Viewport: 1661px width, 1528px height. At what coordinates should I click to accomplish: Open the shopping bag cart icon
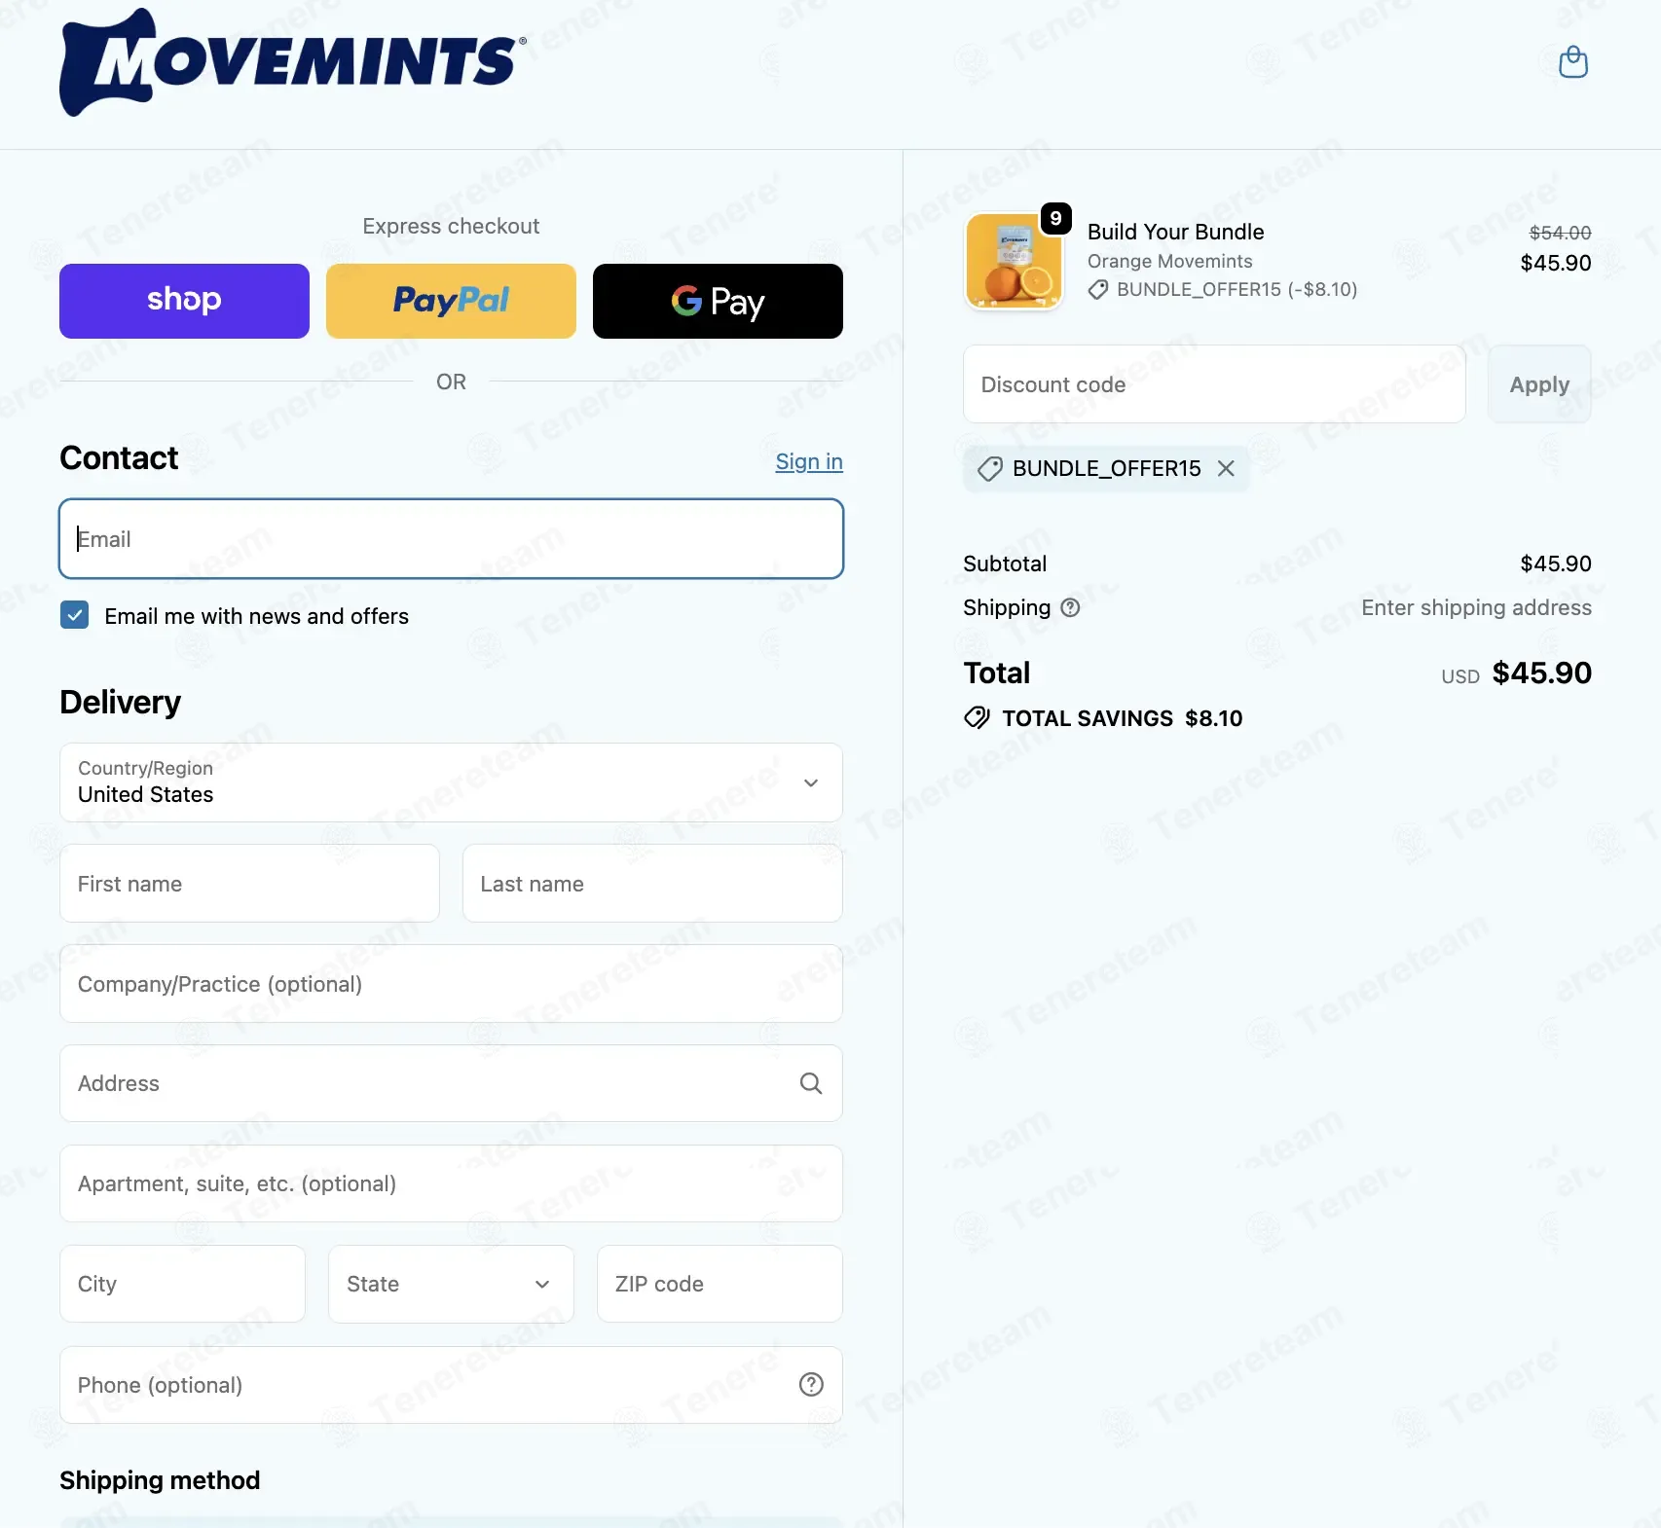click(x=1572, y=62)
